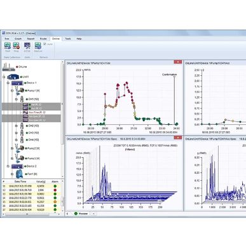Select the Preview tab at bottom
This screenshot has height=247, width=246.
[x=81, y=213]
